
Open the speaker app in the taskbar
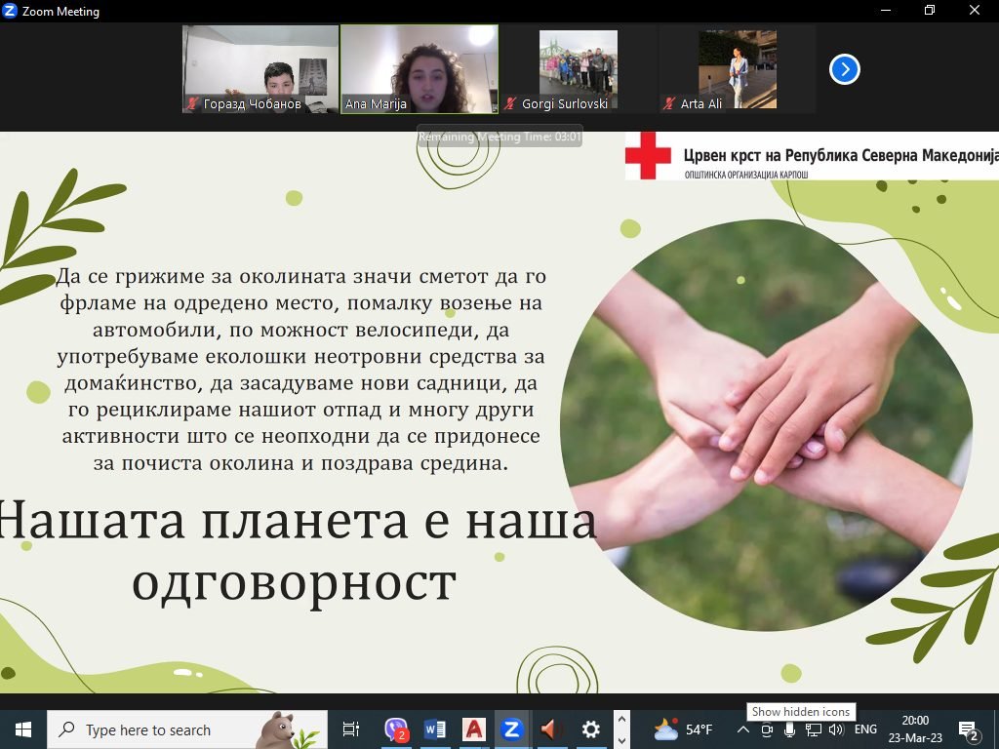coord(551,729)
